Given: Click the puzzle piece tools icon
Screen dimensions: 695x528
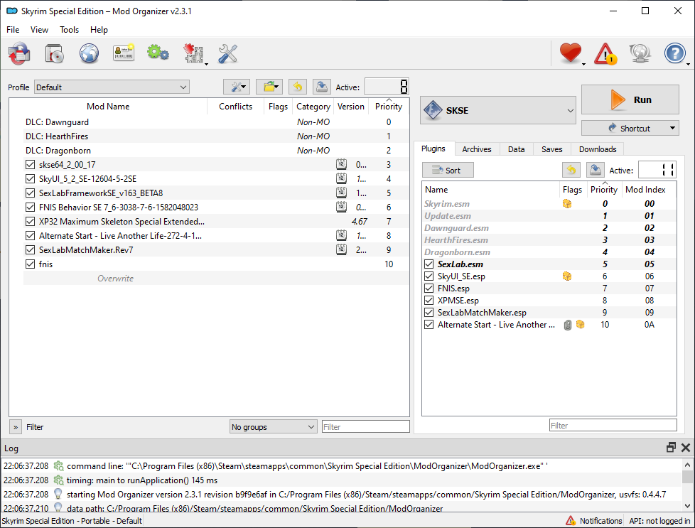Looking at the screenshot, I should point(193,53).
